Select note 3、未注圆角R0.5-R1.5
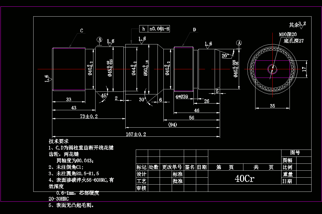The width and height of the screenshot is (322, 214). pos(74,174)
